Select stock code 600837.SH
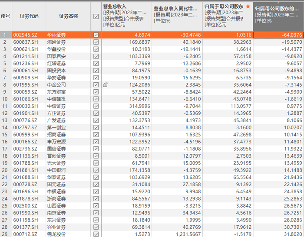Viewport: 304px width, 237px height. click(x=25, y=42)
